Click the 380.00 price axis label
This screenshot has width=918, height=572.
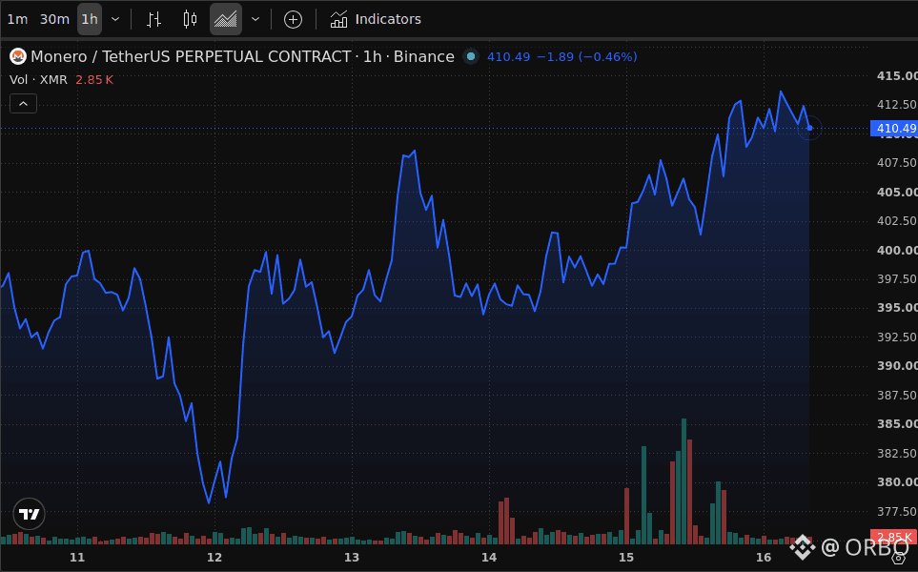click(897, 481)
